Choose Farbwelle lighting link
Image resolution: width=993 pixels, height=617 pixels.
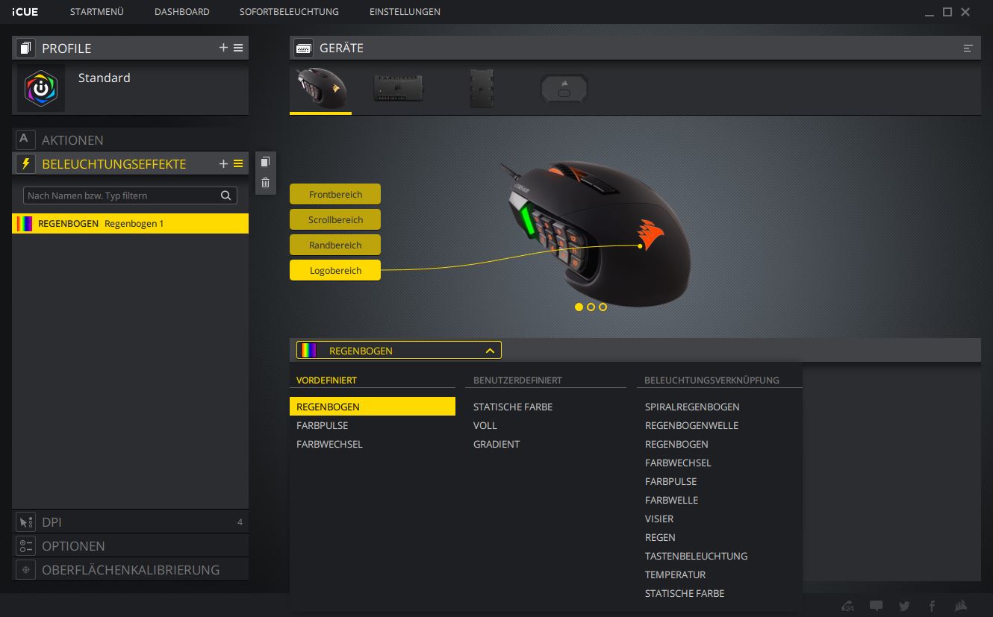click(x=671, y=500)
